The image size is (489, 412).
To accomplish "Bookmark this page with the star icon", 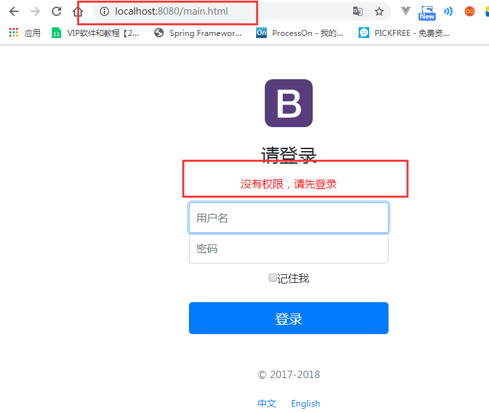I will (x=379, y=11).
